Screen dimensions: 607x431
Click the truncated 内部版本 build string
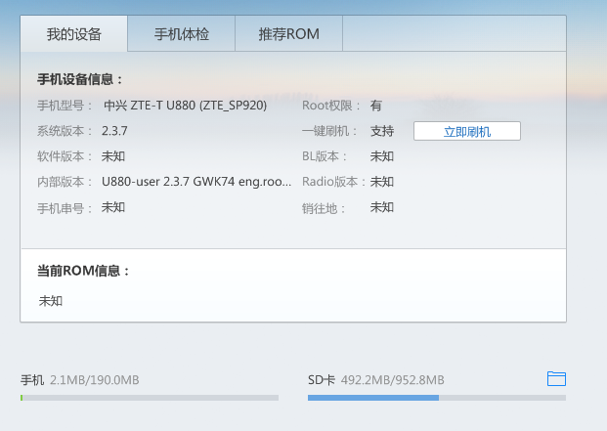(x=195, y=182)
